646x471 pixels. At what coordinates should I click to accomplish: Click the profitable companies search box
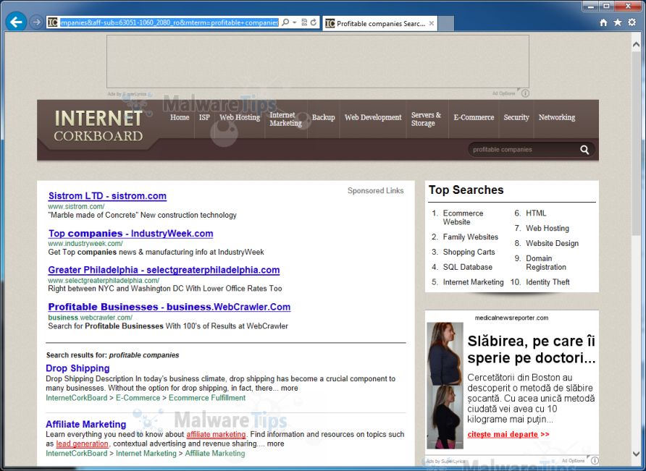522,150
